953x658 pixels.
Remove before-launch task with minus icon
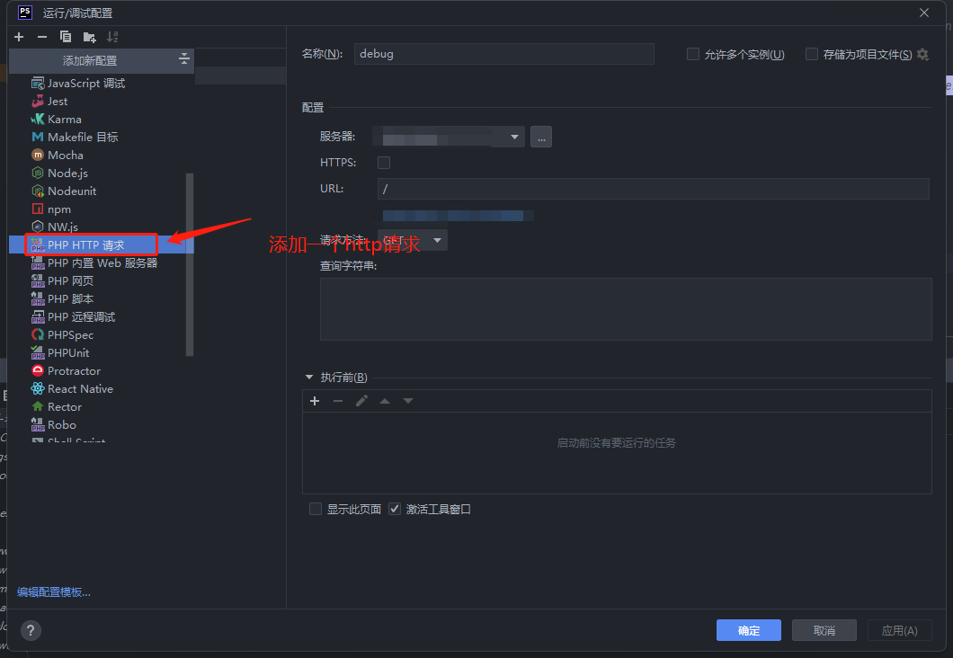(338, 401)
